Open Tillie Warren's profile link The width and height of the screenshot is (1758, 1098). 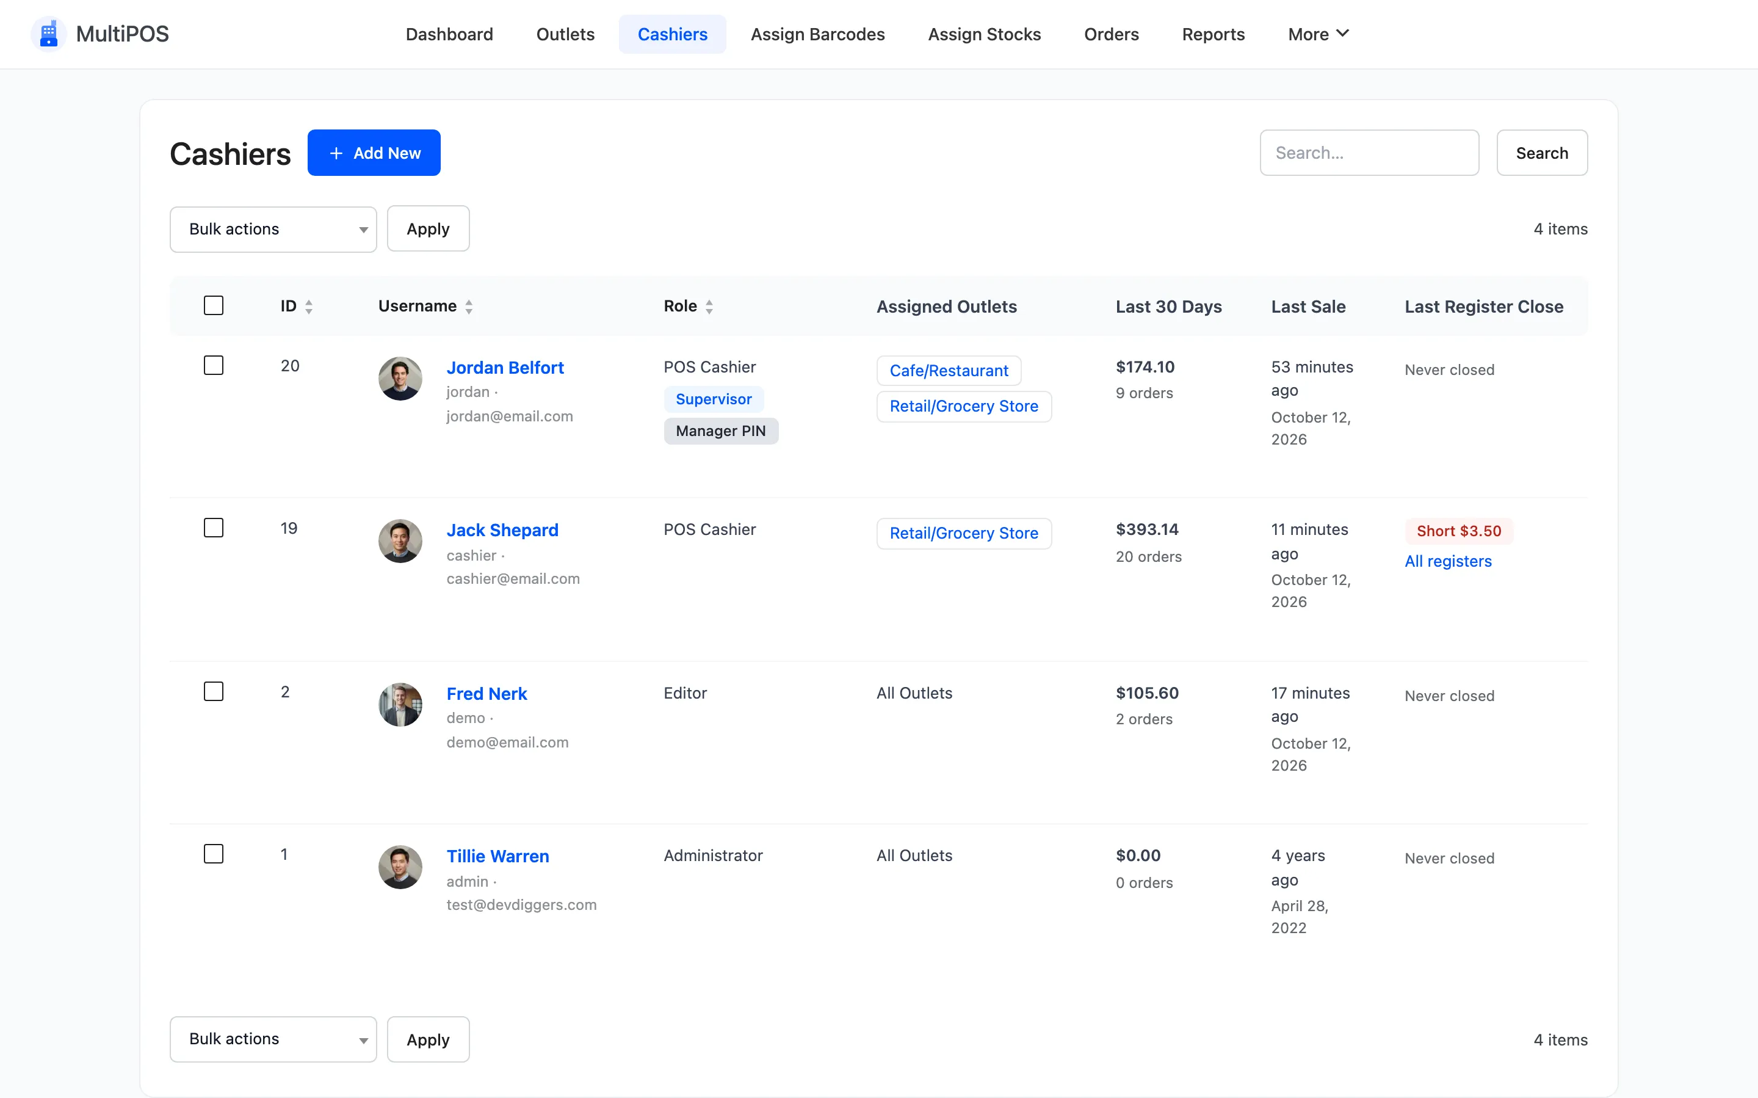(x=497, y=856)
